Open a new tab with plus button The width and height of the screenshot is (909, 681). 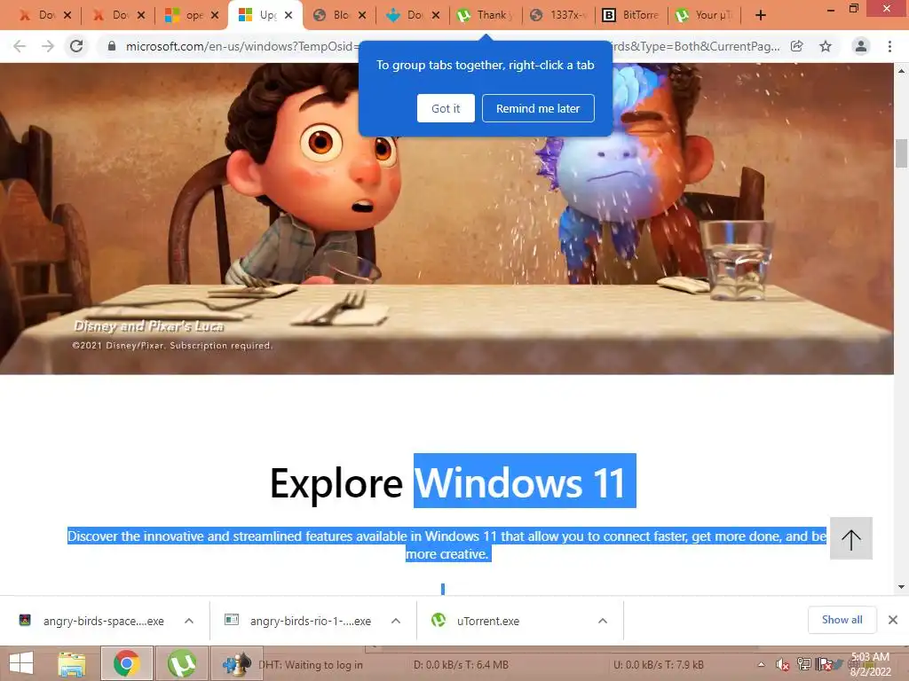tap(761, 15)
